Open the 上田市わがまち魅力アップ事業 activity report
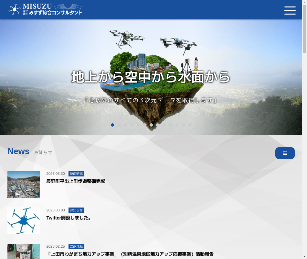307x259 pixels. pyautogui.click(x=130, y=254)
